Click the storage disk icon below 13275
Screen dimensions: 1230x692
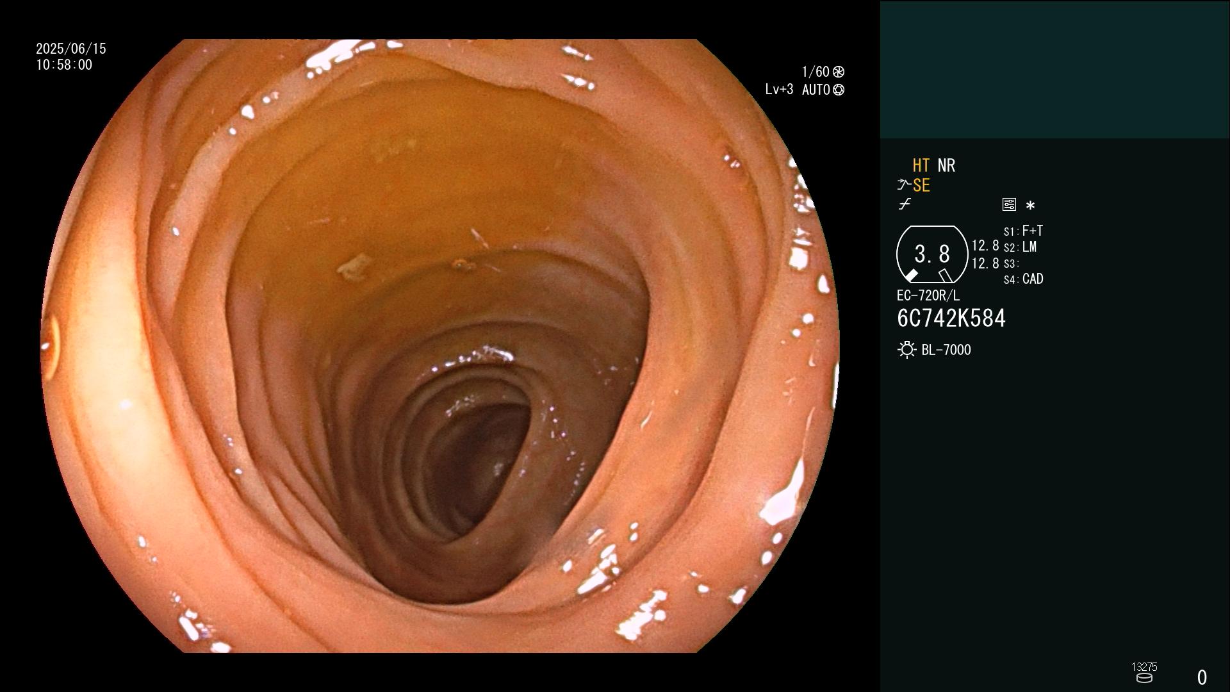(x=1144, y=678)
